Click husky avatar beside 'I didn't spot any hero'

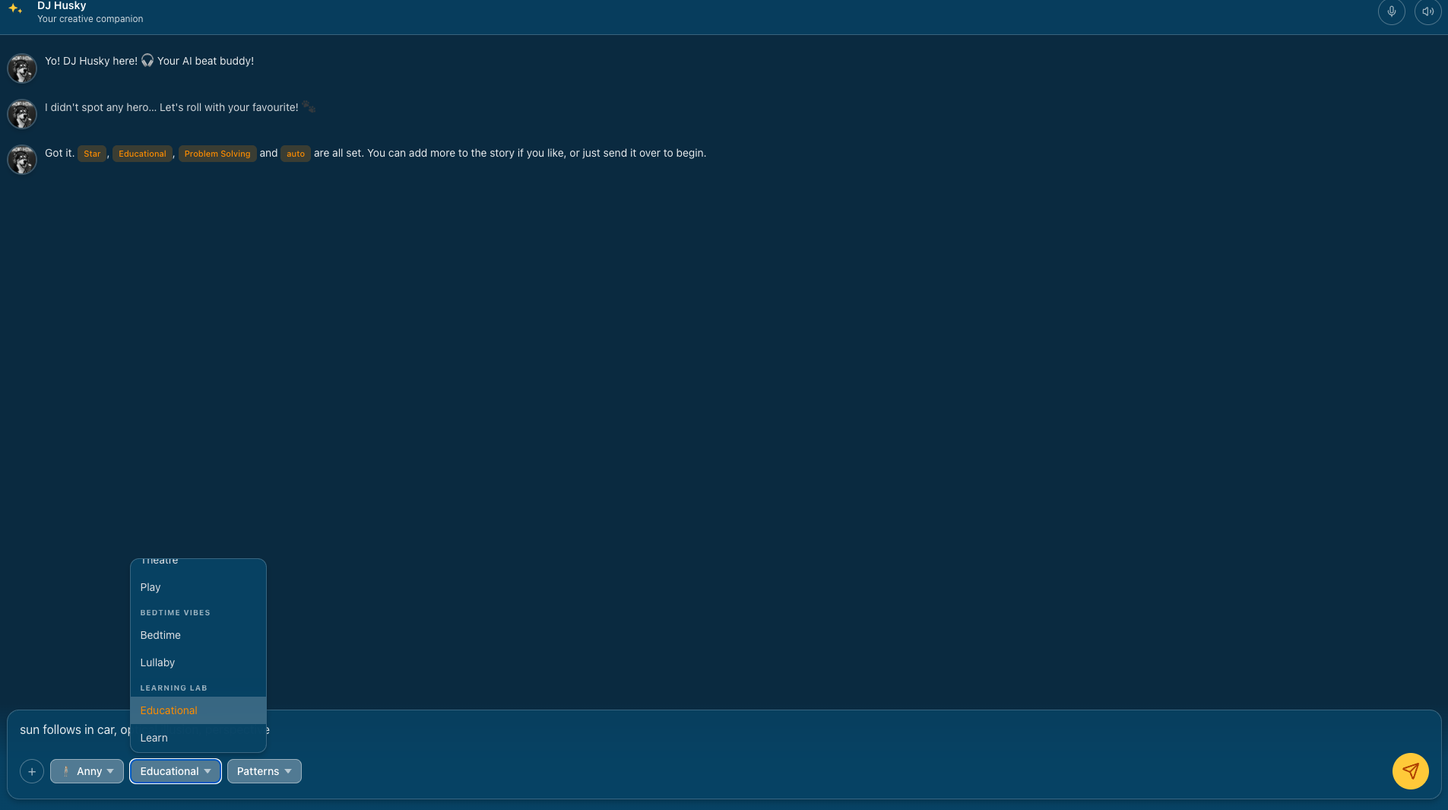point(22,114)
